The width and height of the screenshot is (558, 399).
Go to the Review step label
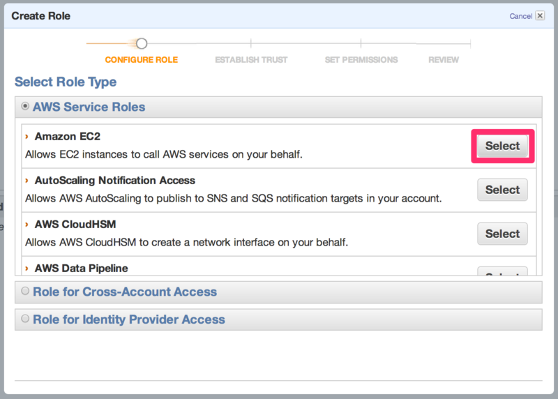coord(444,60)
